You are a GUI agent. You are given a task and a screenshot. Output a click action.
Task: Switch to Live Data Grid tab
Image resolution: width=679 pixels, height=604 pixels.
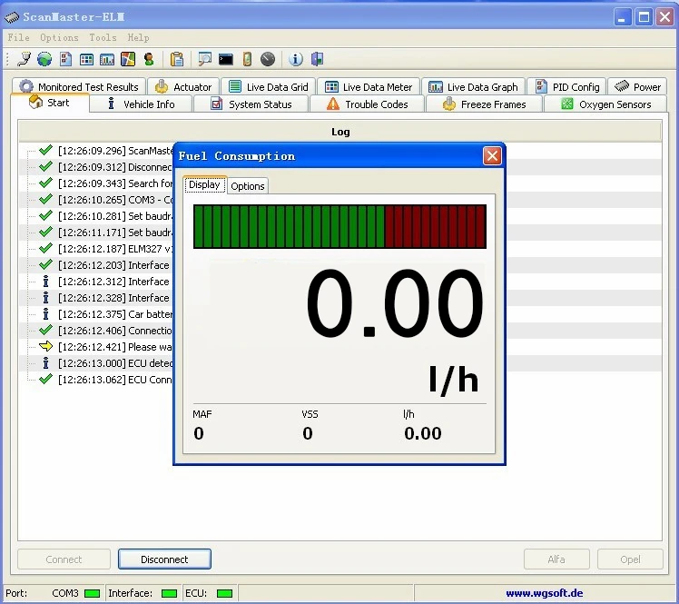click(268, 86)
